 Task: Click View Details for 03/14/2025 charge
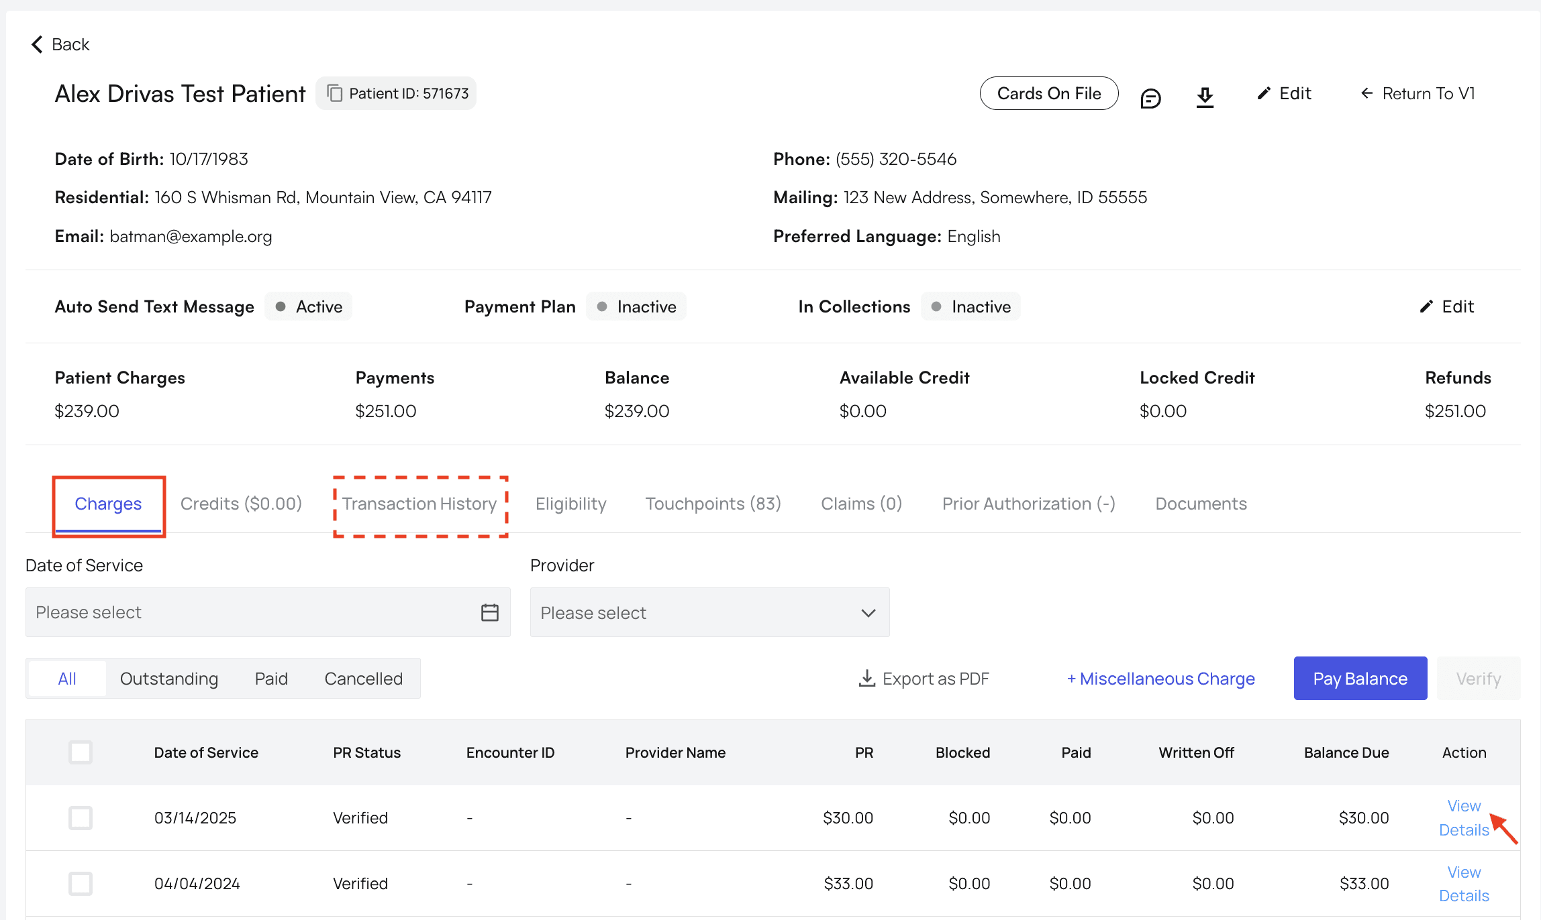[1463, 817]
